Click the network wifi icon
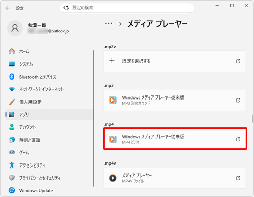This screenshot has height=197, width=254. (x=12, y=89)
